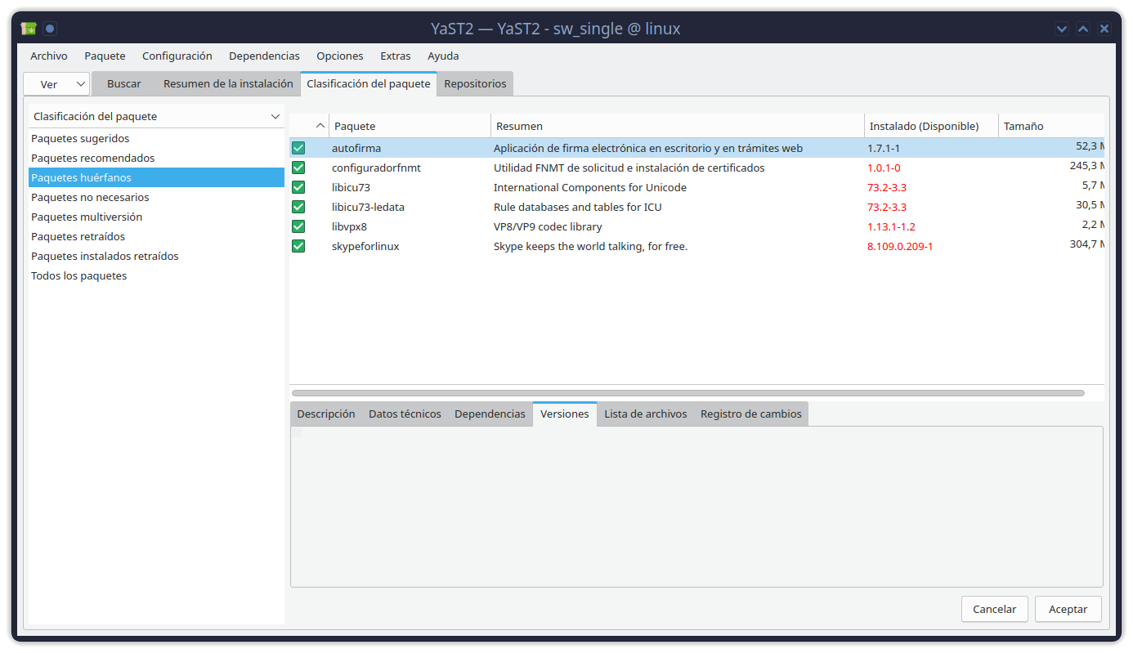Image resolution: width=1133 pixels, height=653 pixels.
Task: Sort packages by the Tamaño column header
Action: click(x=1050, y=126)
